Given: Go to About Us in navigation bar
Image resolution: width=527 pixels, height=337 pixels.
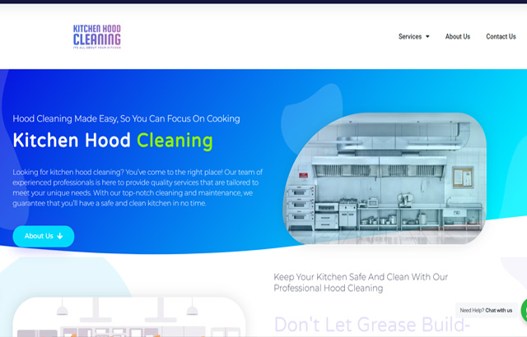Looking at the screenshot, I should click(458, 36).
